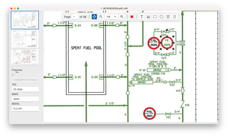The image size is (228, 136).
Task: Click the SPENT FUEL POOL label
Action: click(x=86, y=48)
